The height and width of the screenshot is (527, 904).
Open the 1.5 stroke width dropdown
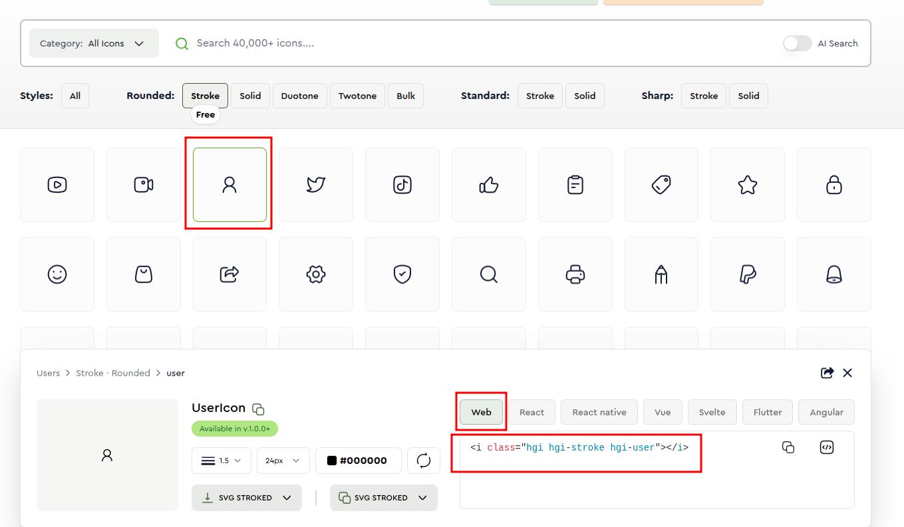tap(221, 461)
